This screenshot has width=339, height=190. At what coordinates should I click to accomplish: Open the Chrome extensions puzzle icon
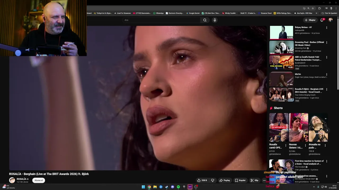(x=320, y=8)
